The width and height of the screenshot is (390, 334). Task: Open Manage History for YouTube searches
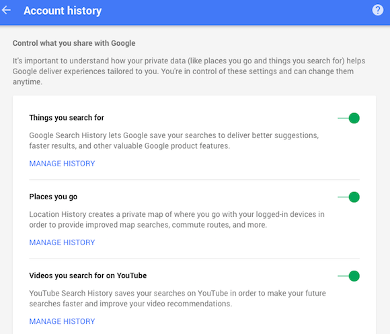click(62, 321)
